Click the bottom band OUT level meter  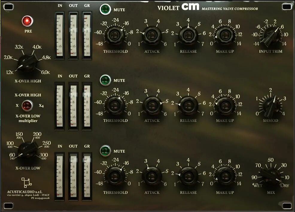click(73, 177)
